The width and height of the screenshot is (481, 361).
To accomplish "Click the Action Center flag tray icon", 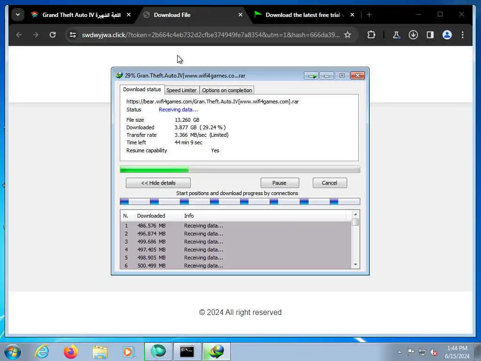I will (411, 352).
